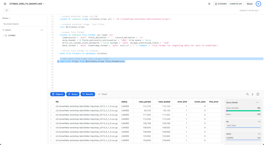
Task: Add a new worksheet with plus icon
Action: 209,4
